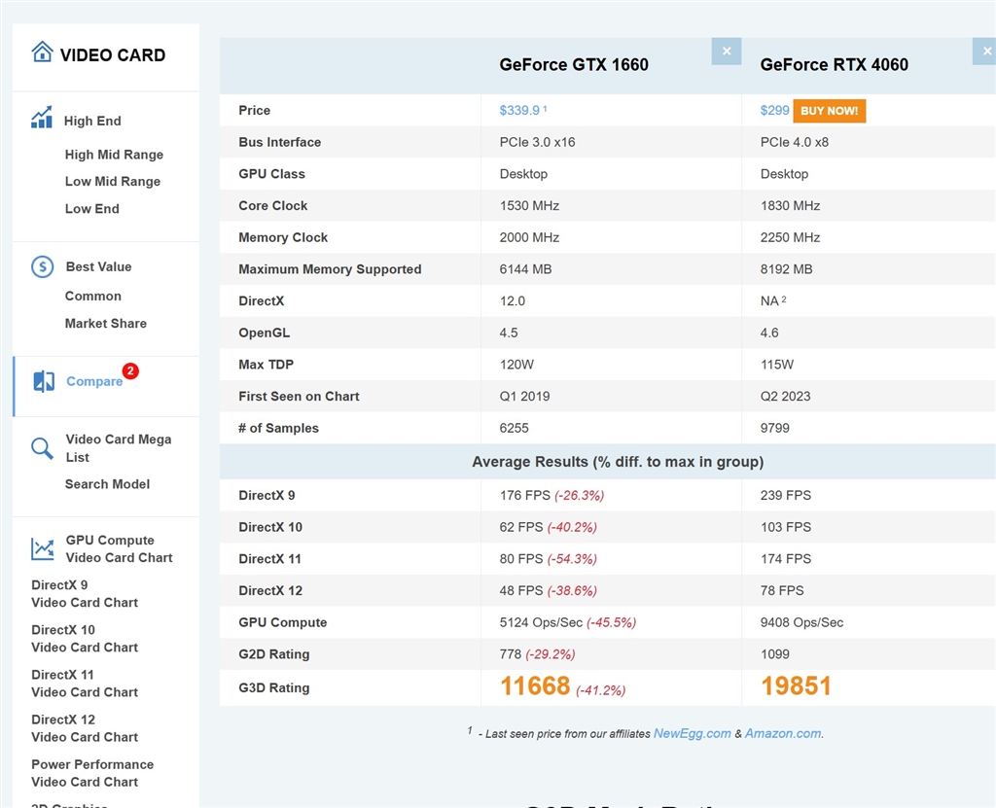Open the High End charts
Viewport: 996px width, 808px height.
point(92,121)
